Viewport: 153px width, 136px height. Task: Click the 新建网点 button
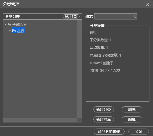click(x=104, y=119)
